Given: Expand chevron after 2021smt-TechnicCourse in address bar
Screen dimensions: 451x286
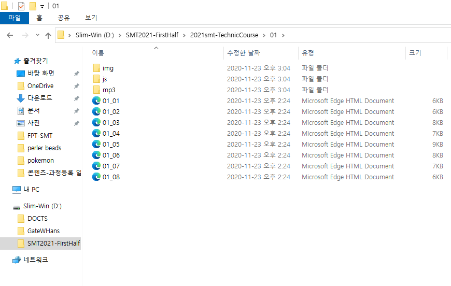Looking at the screenshot, I should pos(263,35).
